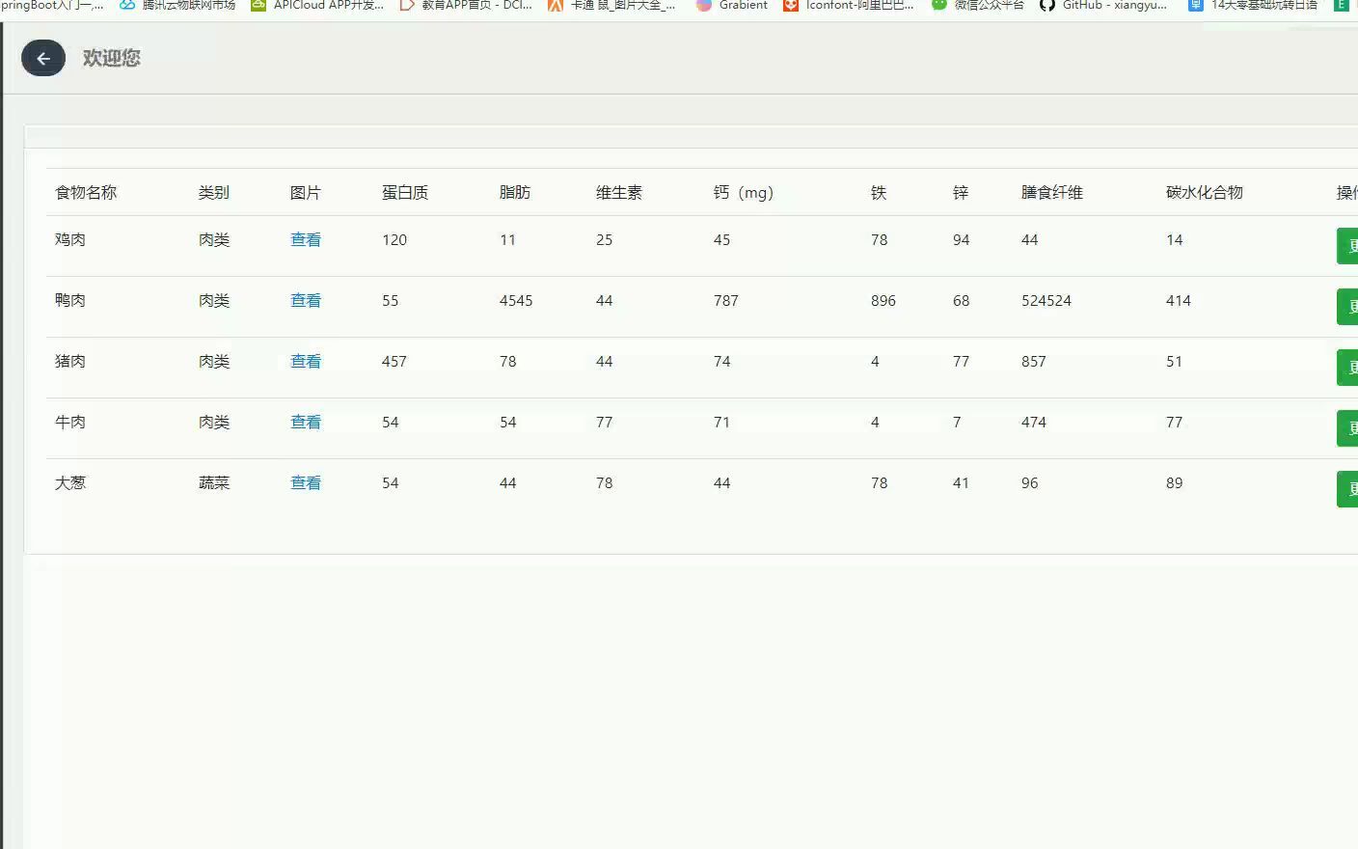This screenshot has height=849, width=1358.
Task: Open the 微信公众平台 bookmark
Action: [x=976, y=6]
